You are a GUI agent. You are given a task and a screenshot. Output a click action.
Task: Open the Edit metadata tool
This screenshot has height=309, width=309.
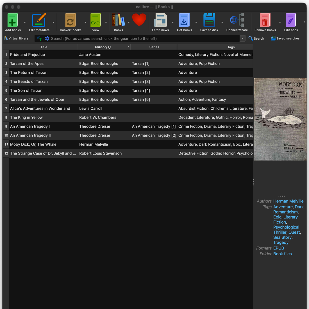point(39,21)
